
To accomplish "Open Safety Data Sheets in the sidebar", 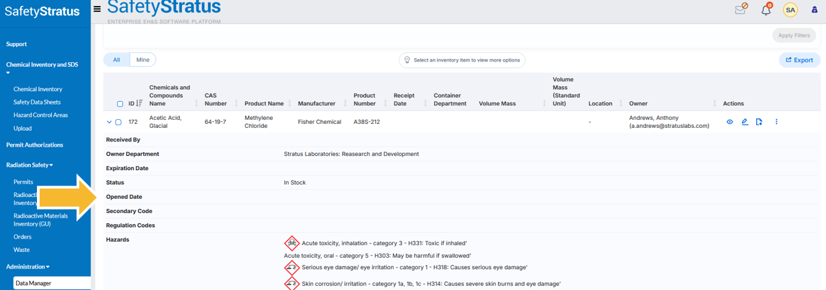I will [37, 102].
